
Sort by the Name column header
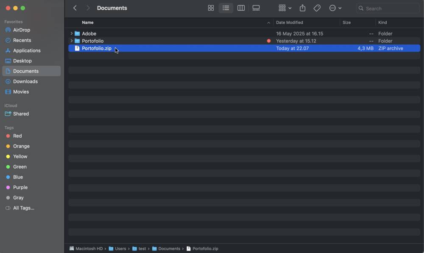[x=88, y=22]
